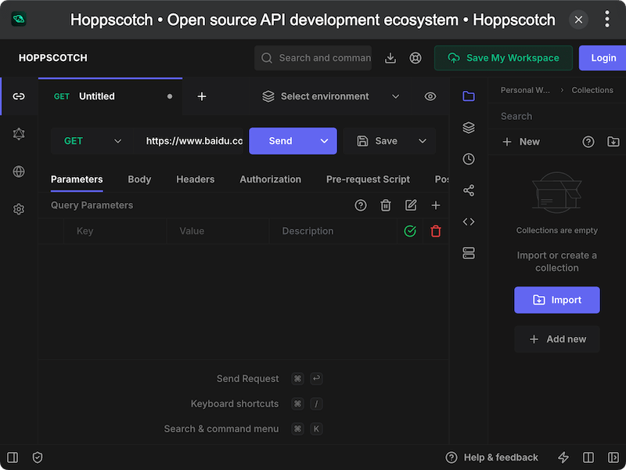Toggle the right collections sidebar icon
Screen dimensions: 626x470
[x=613, y=457]
